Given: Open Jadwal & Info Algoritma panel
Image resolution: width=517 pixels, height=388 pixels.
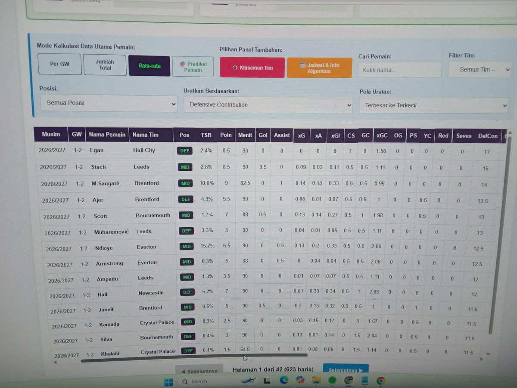Looking at the screenshot, I should point(319,68).
